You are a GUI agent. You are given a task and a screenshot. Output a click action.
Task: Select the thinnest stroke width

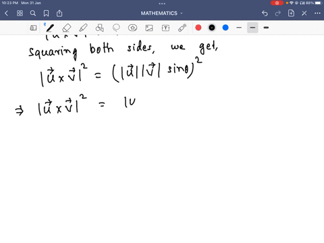click(239, 28)
